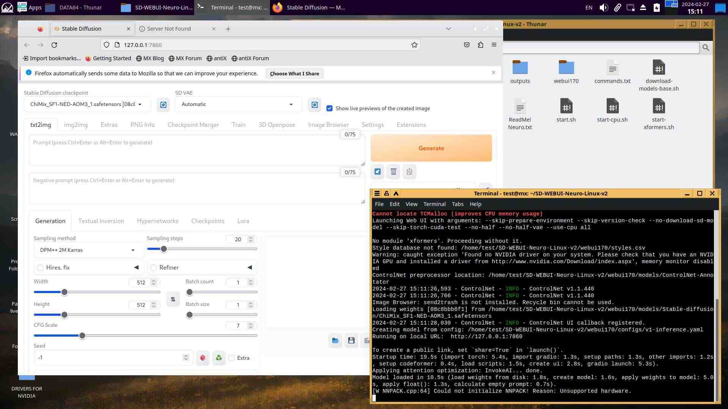Viewport: 728px width, 409px height.
Task: Click the save image floppy disk icon
Action: 351,340
